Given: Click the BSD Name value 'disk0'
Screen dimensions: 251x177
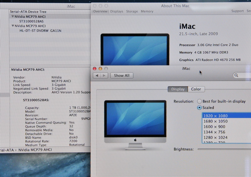Looking at the screenshot, I should 73,137.
